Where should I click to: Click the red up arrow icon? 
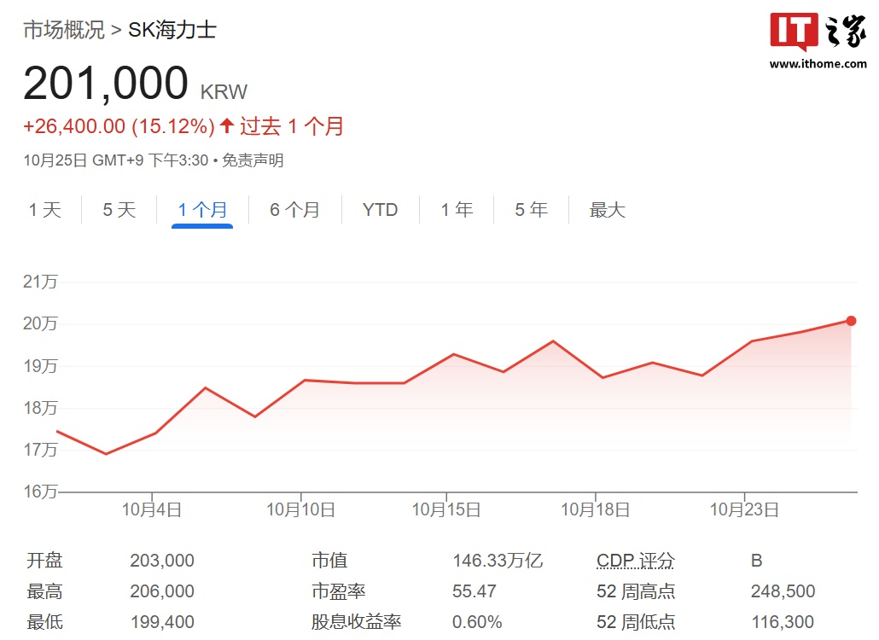click(227, 125)
